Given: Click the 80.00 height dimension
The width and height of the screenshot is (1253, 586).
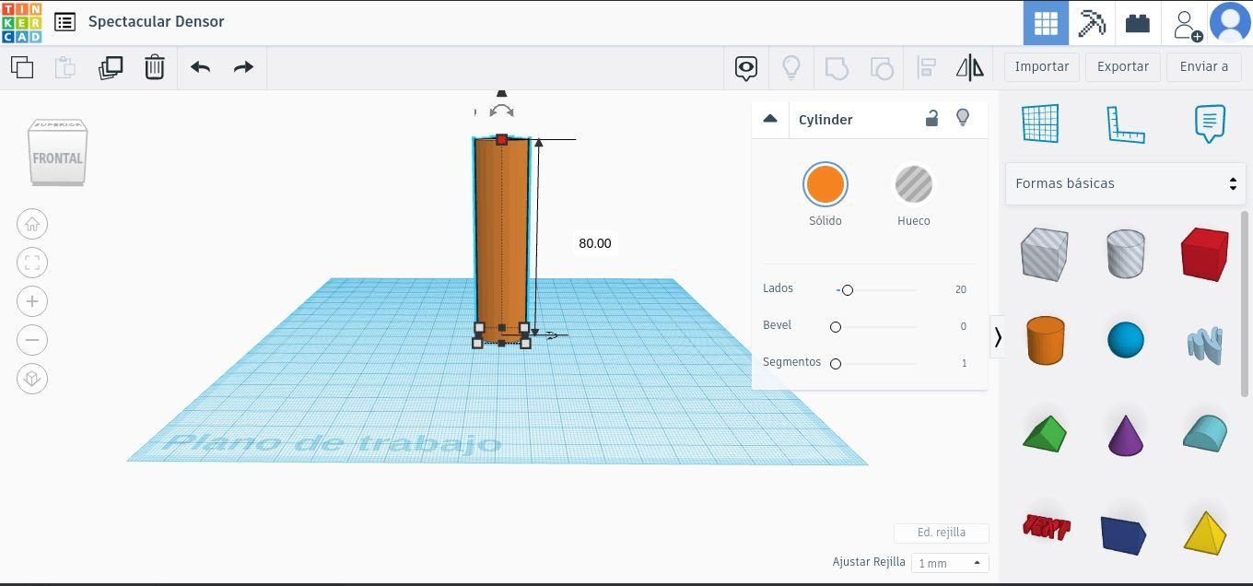Looking at the screenshot, I should (x=595, y=243).
